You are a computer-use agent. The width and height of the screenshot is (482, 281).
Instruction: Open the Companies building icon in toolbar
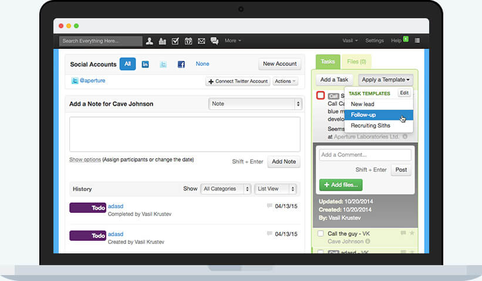[x=162, y=41]
